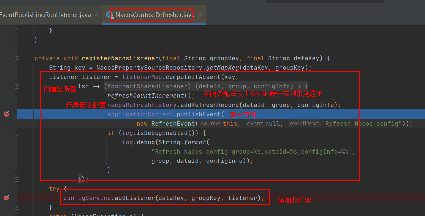Viewport: 425px width, 216px height.
Task: Expand the folded '(AbstractSharedListener) (dataId, group, configInfo) →' placeholder
Action: point(206,86)
